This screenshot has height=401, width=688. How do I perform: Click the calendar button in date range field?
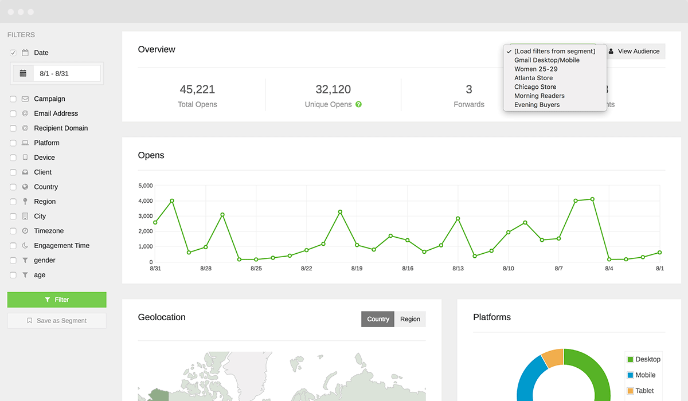tap(23, 73)
